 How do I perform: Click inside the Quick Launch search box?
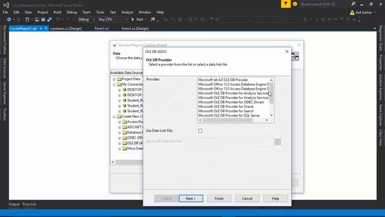(x=325, y=4)
